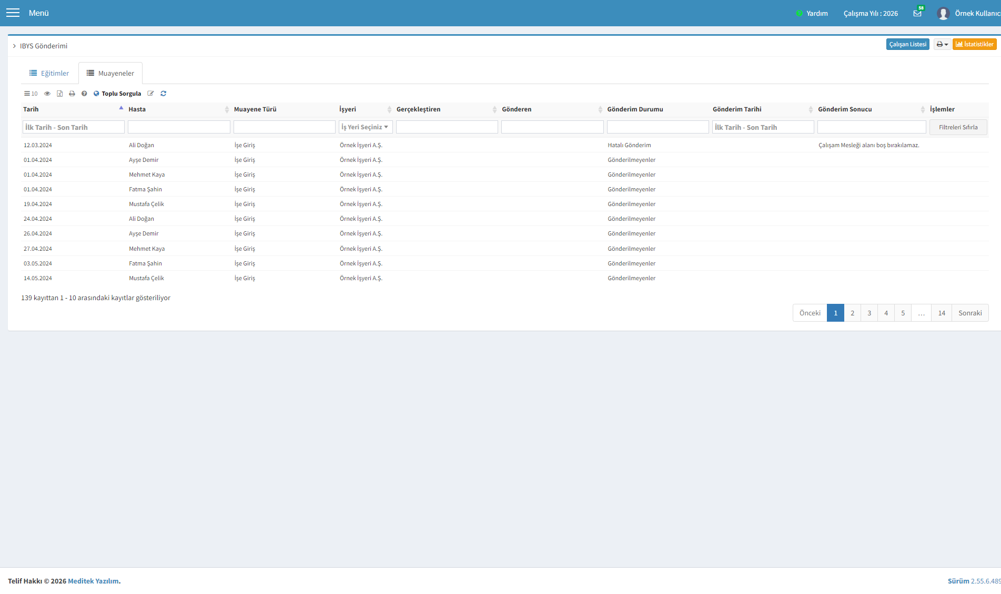Focus the Muayene Türü filter input
The height and width of the screenshot is (594, 1001).
click(284, 127)
